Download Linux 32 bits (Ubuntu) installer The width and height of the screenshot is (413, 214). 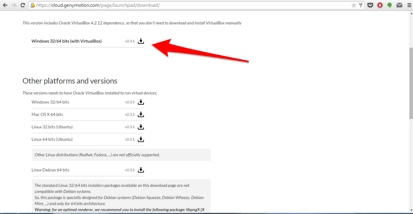[x=141, y=127]
